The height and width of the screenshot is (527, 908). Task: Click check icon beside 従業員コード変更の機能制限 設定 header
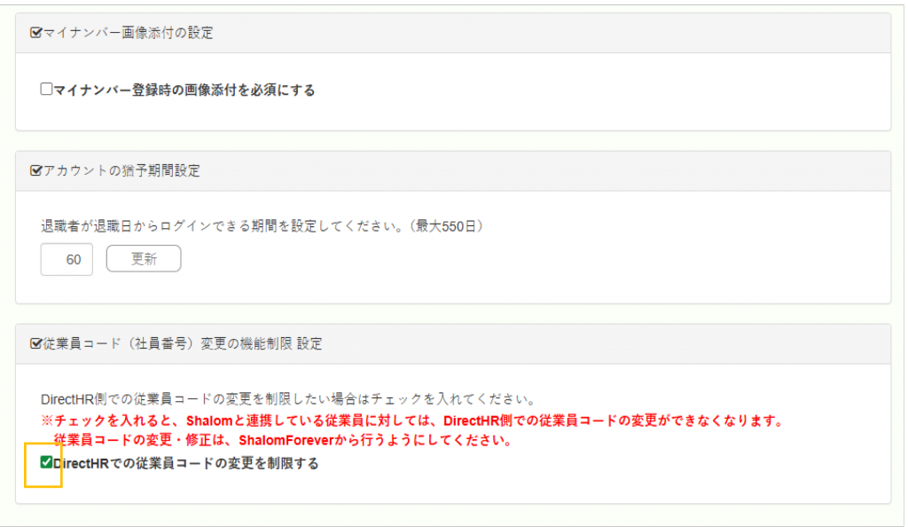(x=35, y=343)
